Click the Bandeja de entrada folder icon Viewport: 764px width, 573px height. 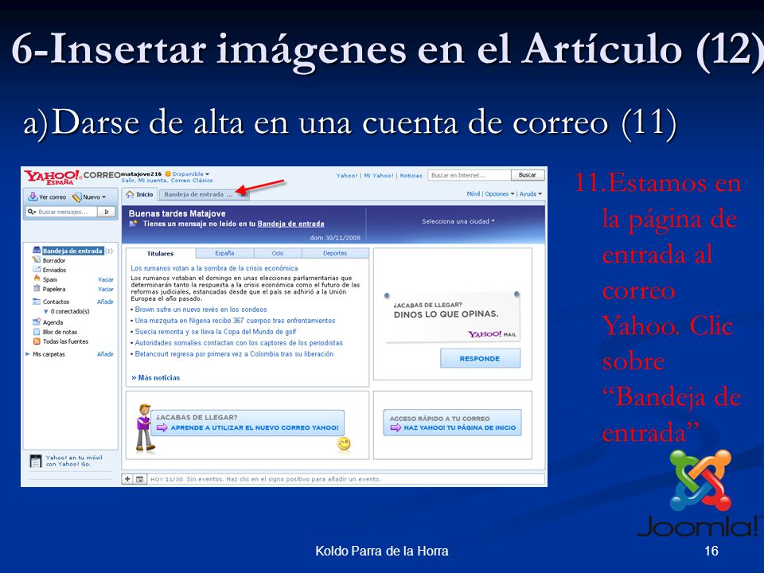click(37, 251)
